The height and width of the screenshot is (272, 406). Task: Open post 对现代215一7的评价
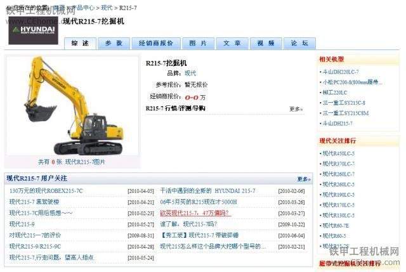[36, 235]
